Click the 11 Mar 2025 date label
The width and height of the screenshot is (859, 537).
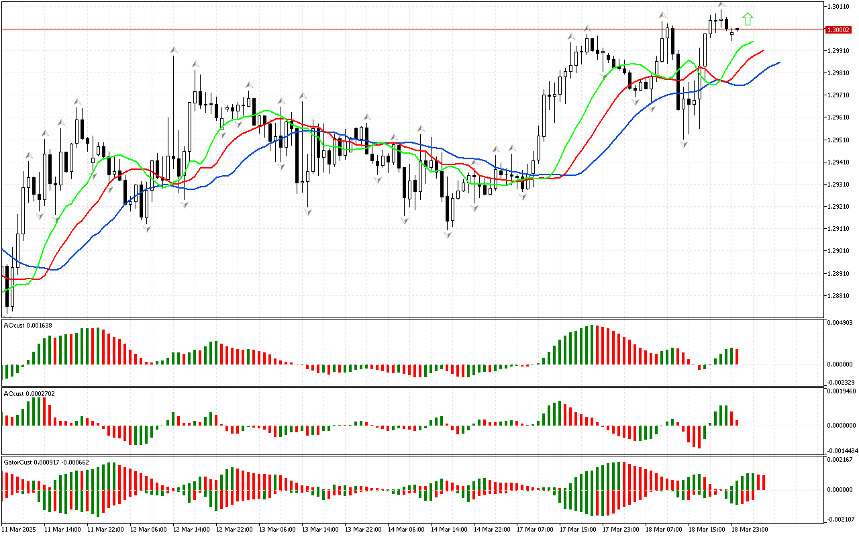click(18, 529)
